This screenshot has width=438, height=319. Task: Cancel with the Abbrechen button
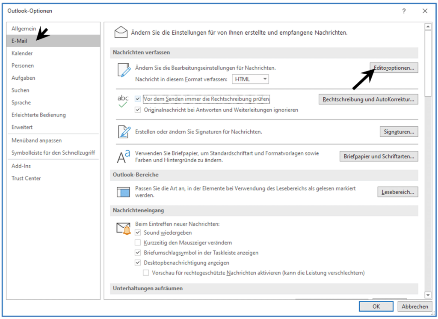click(x=415, y=307)
